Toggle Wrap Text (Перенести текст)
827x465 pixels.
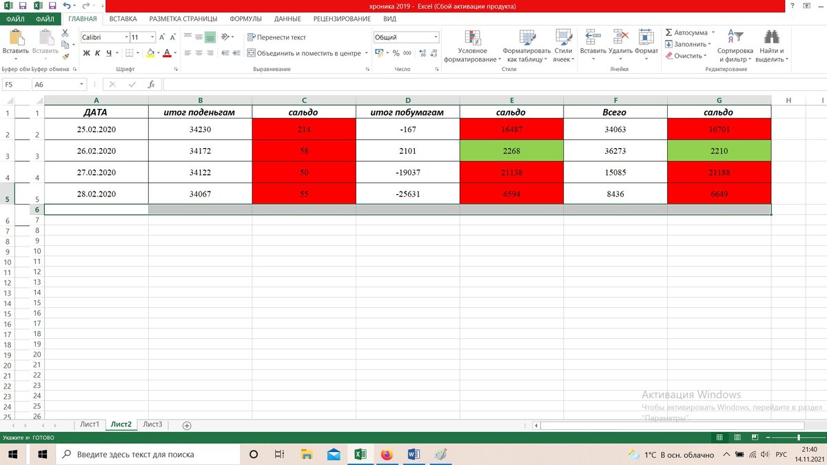(x=276, y=37)
